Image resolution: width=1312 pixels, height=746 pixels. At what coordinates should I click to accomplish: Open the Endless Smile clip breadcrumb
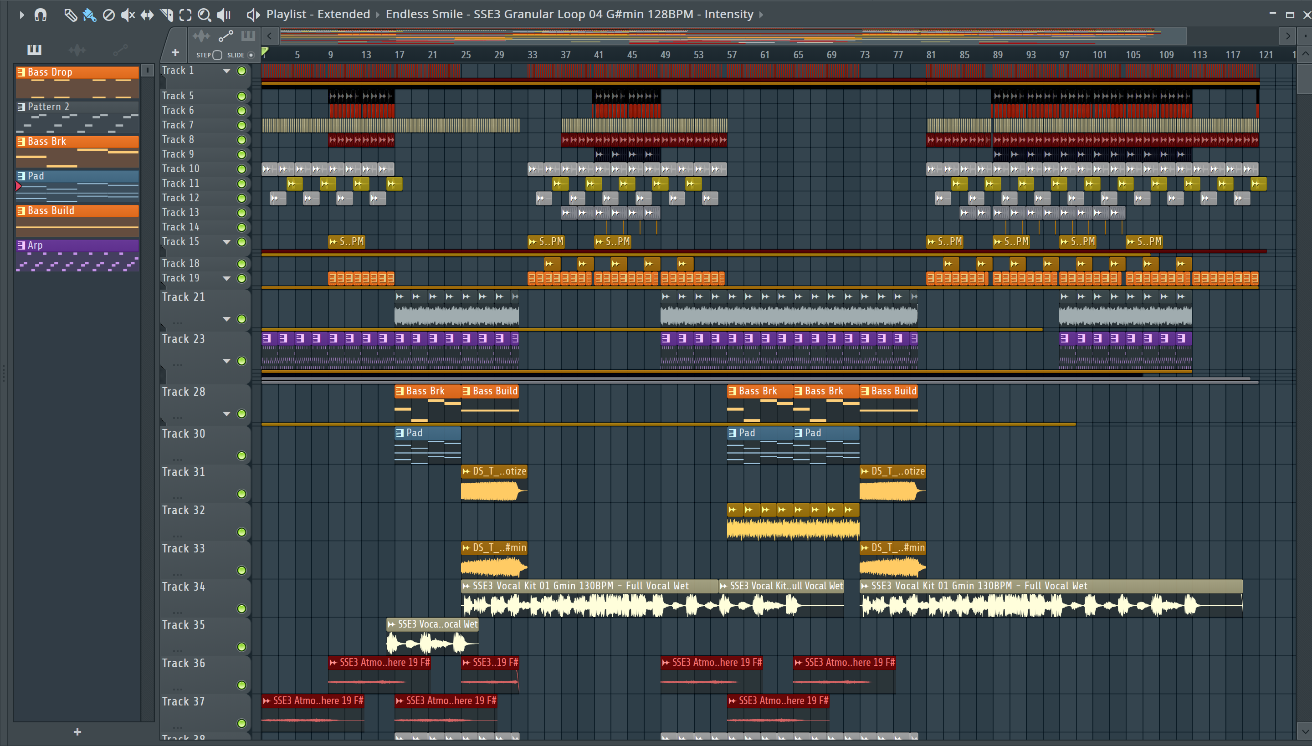click(x=569, y=15)
